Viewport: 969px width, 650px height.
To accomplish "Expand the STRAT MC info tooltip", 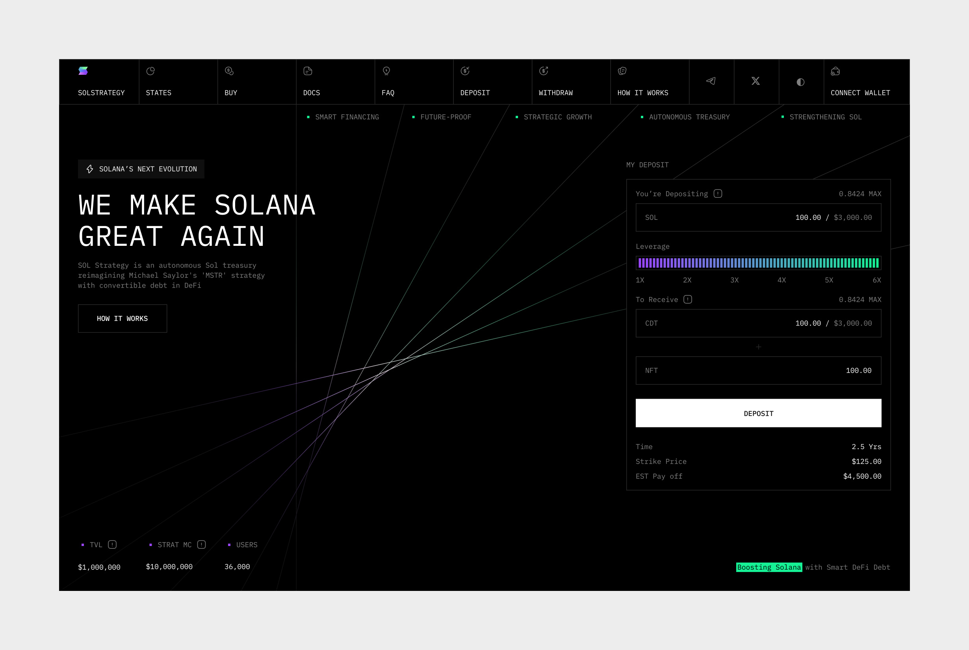I will click(x=201, y=544).
